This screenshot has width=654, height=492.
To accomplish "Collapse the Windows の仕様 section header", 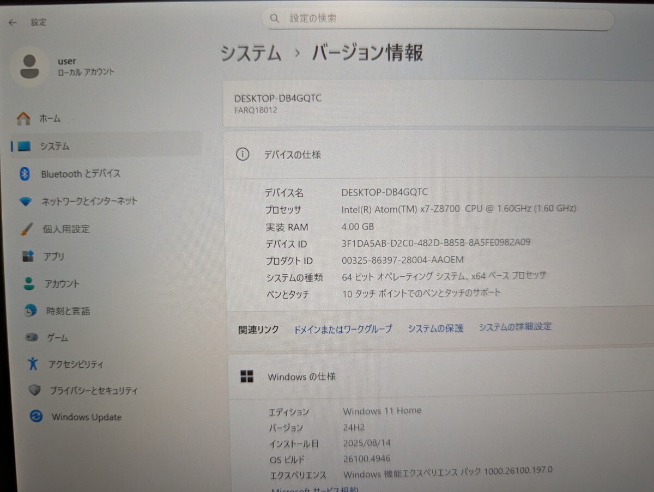I will pos(441,375).
